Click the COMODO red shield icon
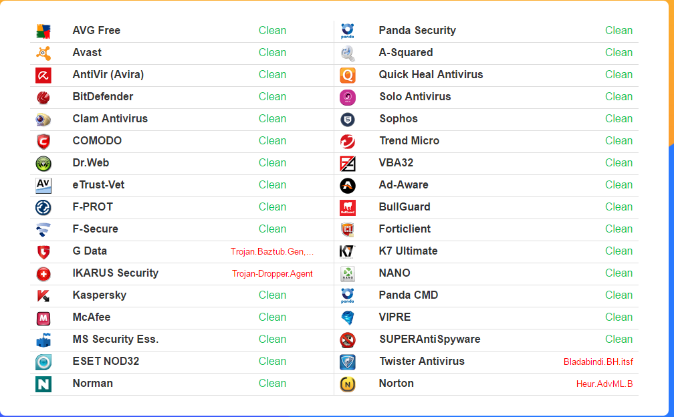Image resolution: width=674 pixels, height=417 pixels. (x=43, y=141)
